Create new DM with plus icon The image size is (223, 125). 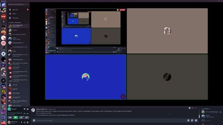(x=28, y=22)
